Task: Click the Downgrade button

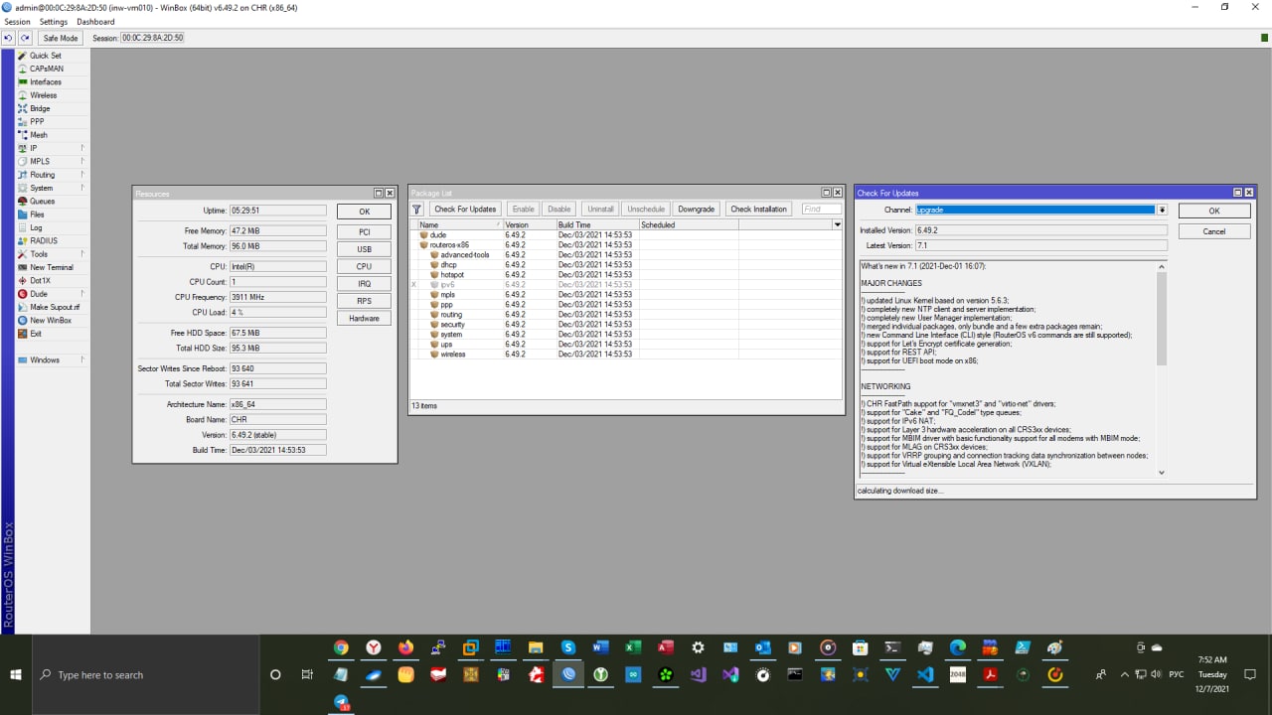Action: [696, 210]
